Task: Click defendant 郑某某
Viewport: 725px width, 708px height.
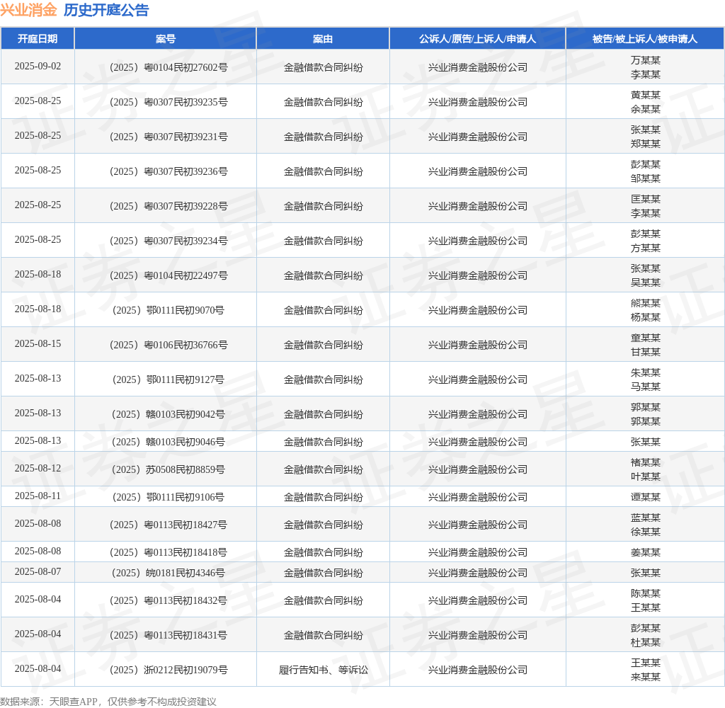Action: coord(646,144)
